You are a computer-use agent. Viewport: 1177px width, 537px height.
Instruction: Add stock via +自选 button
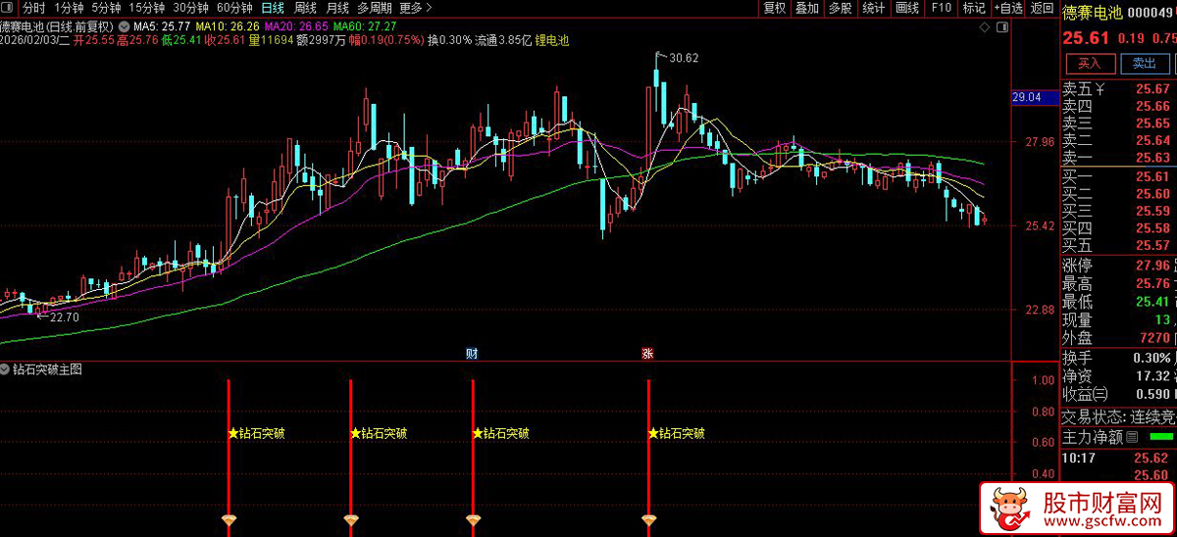[1008, 8]
